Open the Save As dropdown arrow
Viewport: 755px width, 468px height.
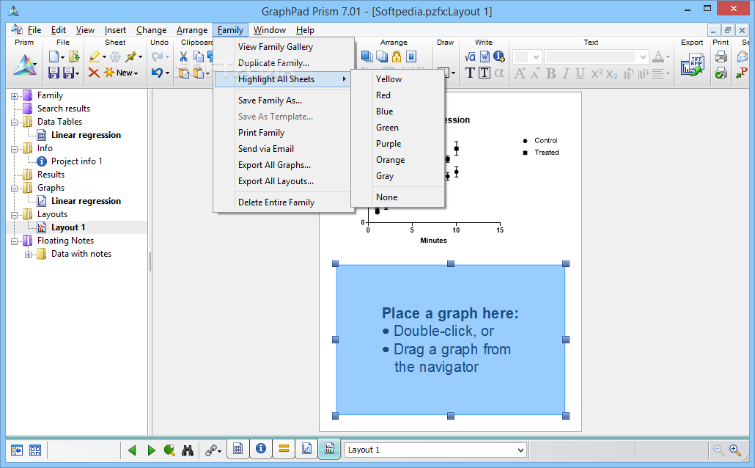click(78, 74)
